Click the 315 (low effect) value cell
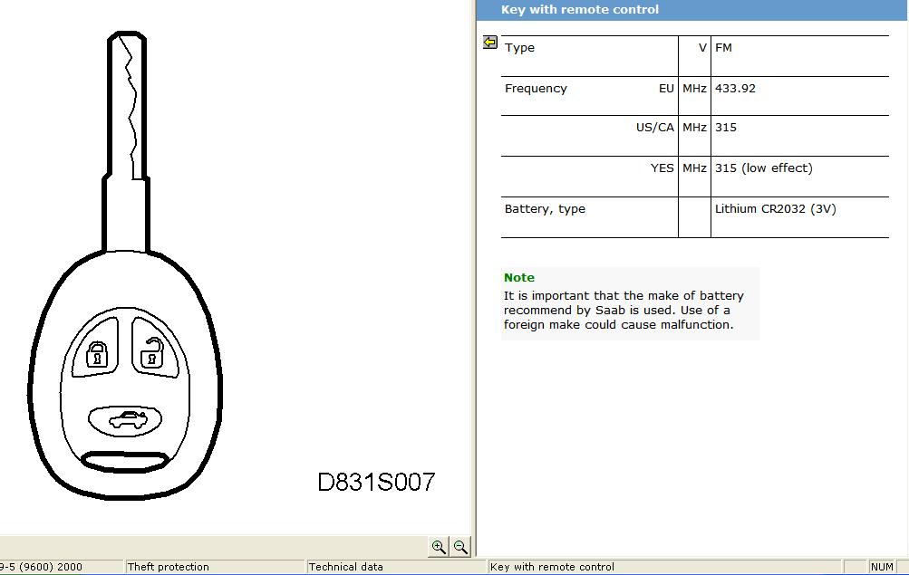 763,168
